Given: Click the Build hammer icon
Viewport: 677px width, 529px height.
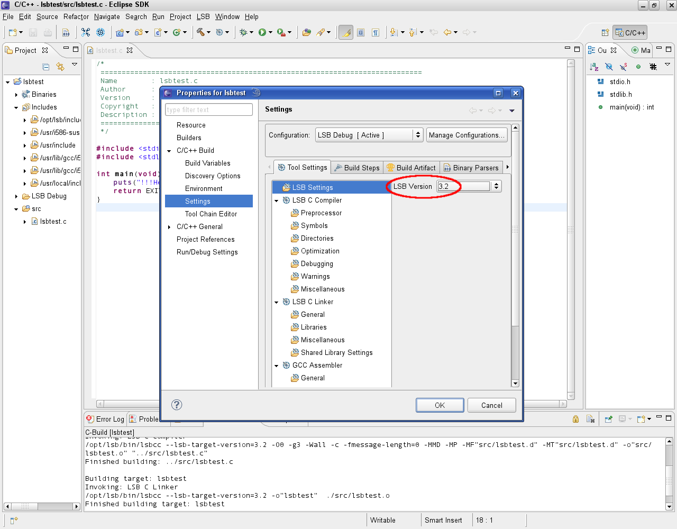Looking at the screenshot, I should (x=200, y=32).
